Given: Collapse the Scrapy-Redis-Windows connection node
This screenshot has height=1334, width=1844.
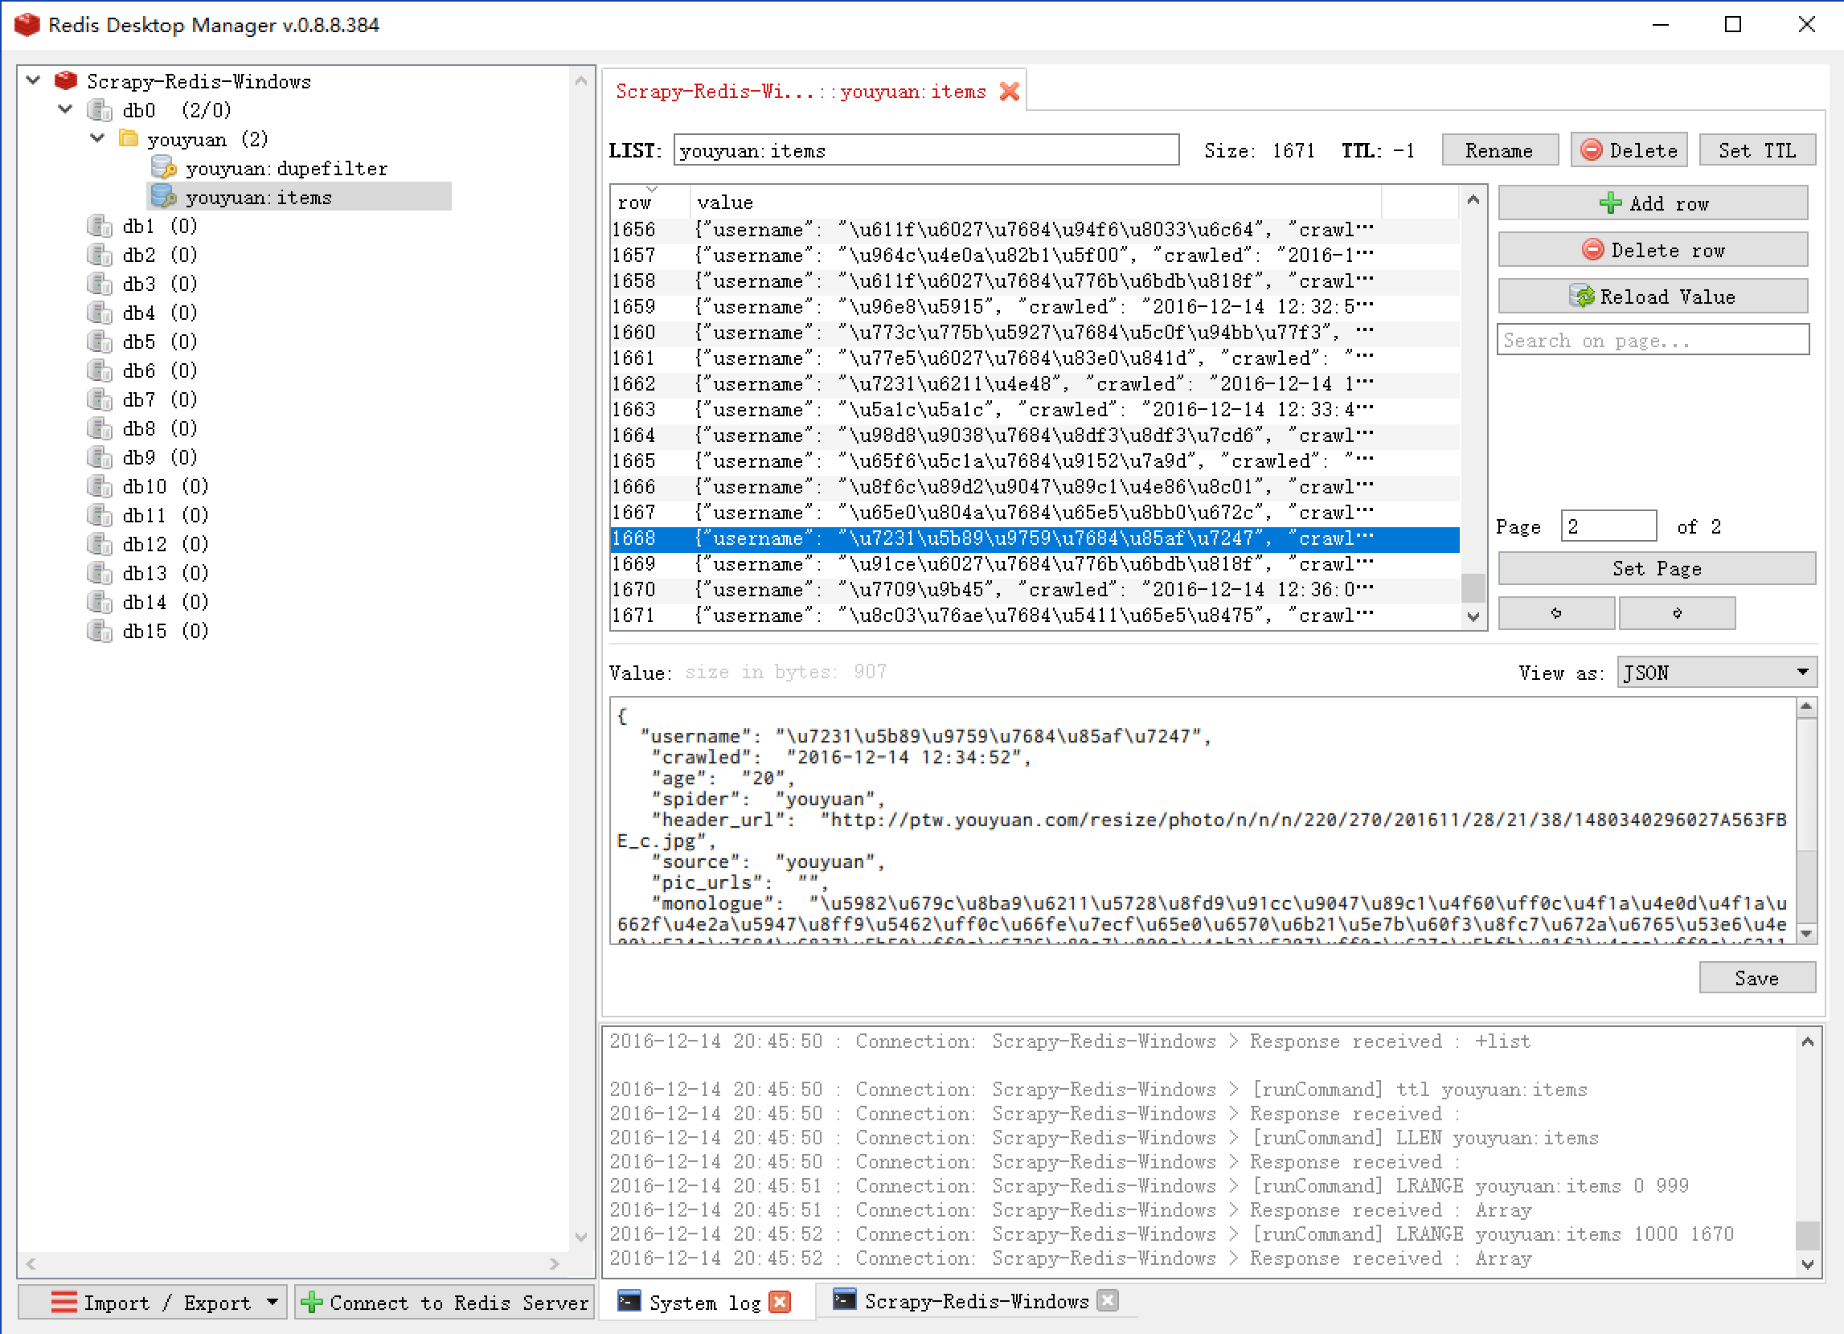Looking at the screenshot, I should (x=33, y=80).
